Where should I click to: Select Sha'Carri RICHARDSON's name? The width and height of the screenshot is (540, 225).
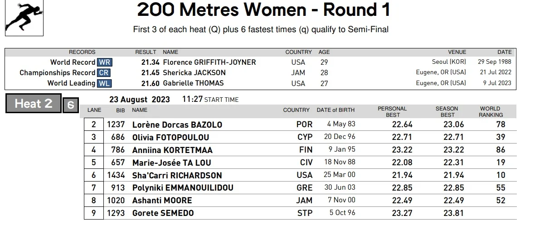pos(177,176)
